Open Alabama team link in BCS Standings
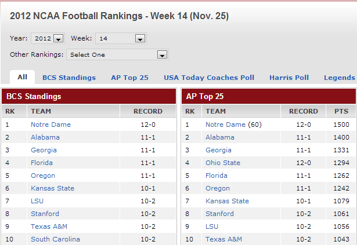357x245 pixels. tap(45, 137)
